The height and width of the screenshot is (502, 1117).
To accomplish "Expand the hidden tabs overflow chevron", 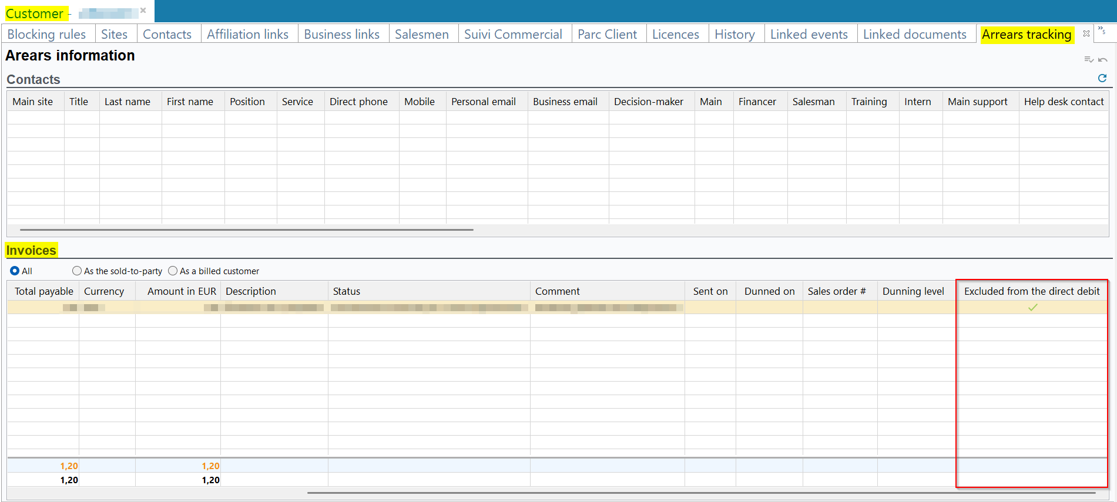I will [x=1102, y=31].
